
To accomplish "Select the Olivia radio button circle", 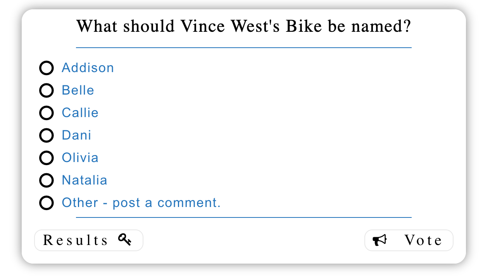I will tap(47, 158).
